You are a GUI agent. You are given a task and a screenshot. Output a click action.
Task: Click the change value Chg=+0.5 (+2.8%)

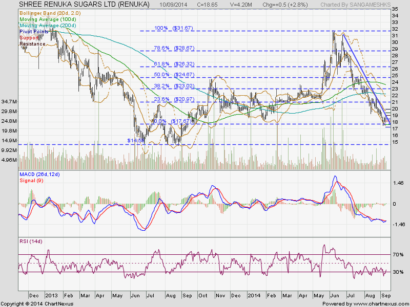(285, 5)
